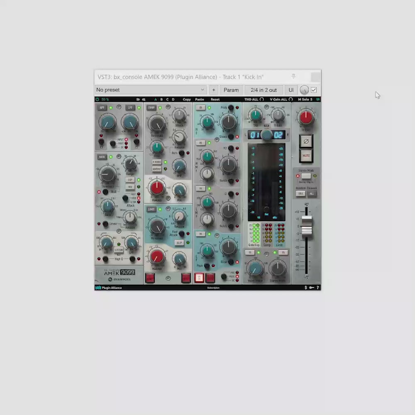415x415 pixels.
Task: Toggle the HMF band In button
Action: click(x=200, y=143)
